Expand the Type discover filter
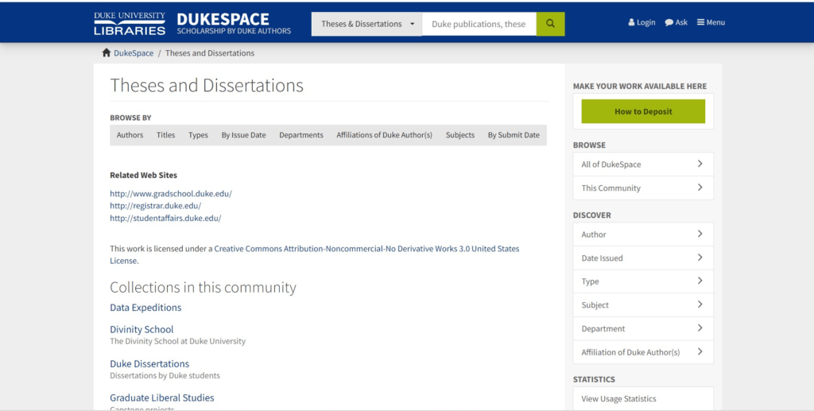Viewport: 814px width, 411px height. (x=643, y=281)
